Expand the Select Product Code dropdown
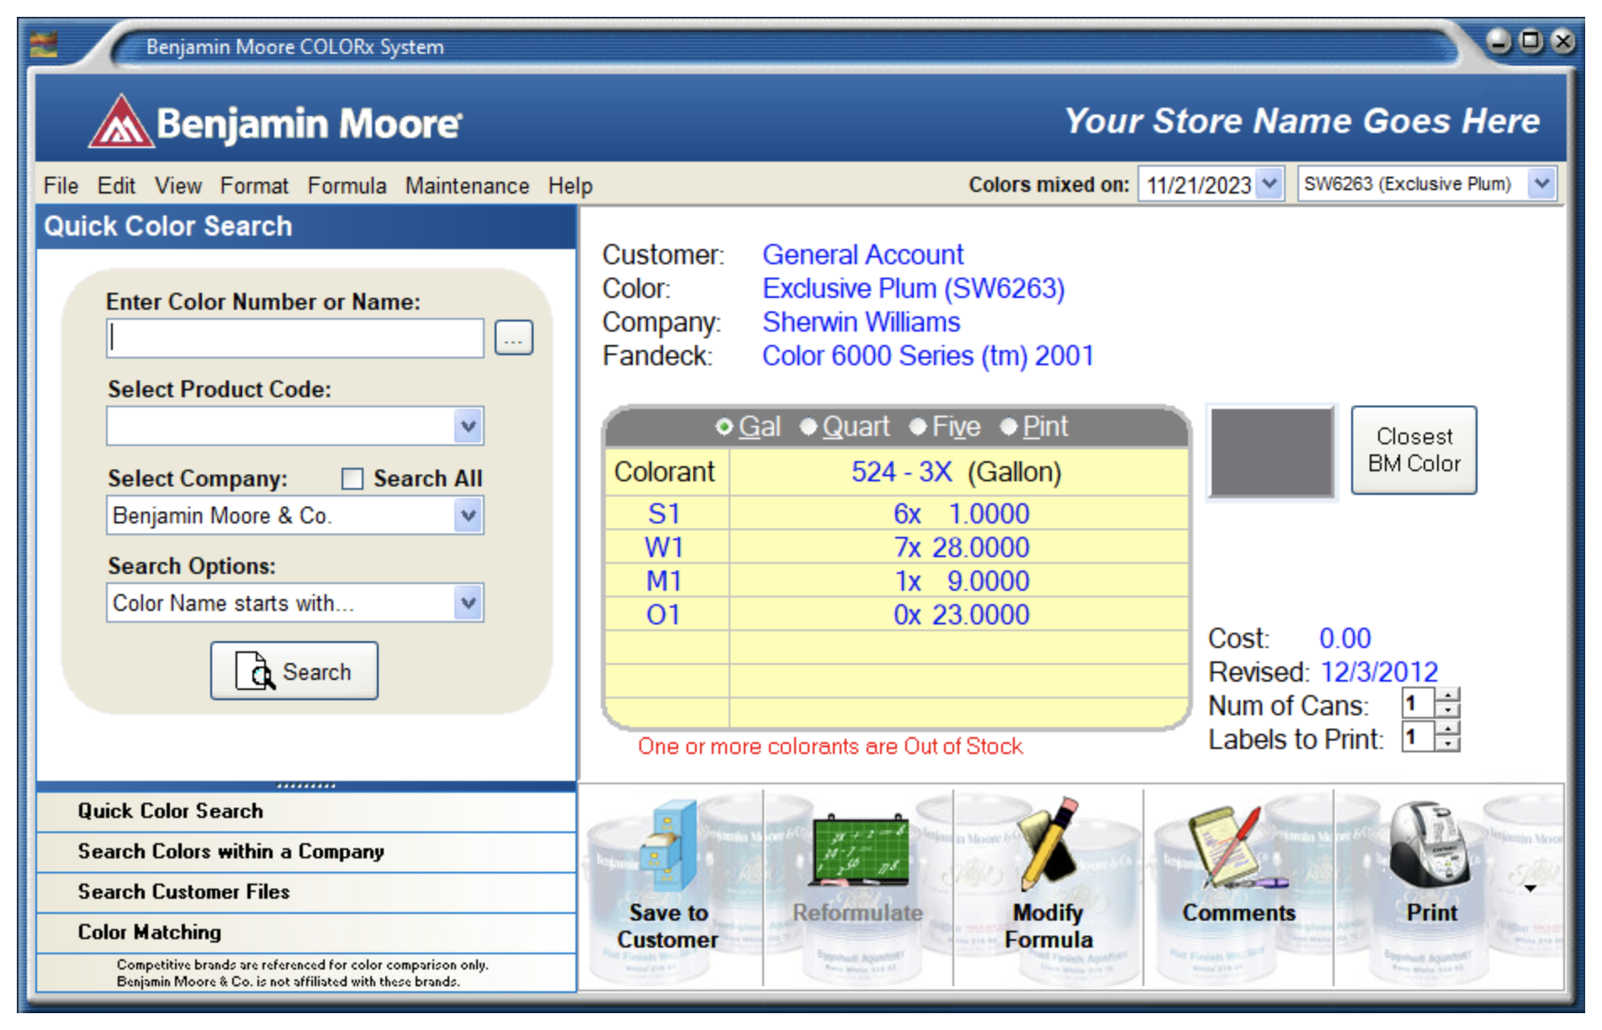 468,427
